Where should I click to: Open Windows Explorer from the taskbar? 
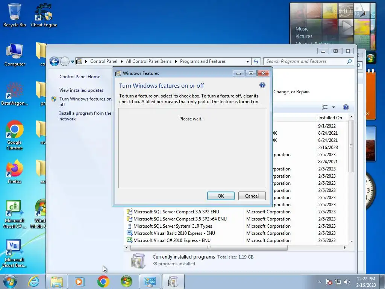click(57, 281)
